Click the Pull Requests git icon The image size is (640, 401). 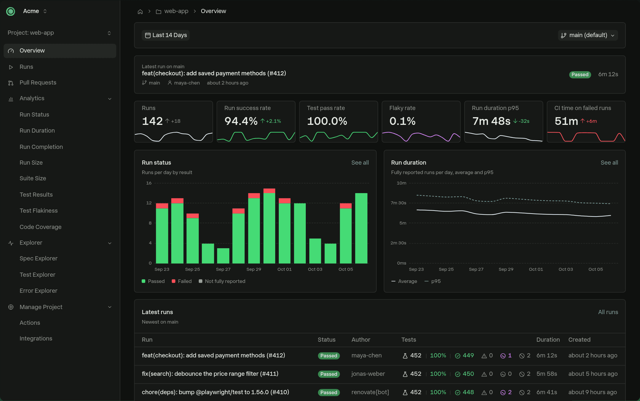coord(11,83)
